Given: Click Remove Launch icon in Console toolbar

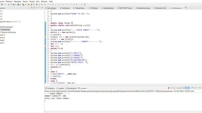Looking at the screenshot, I should [x=171, y=88].
